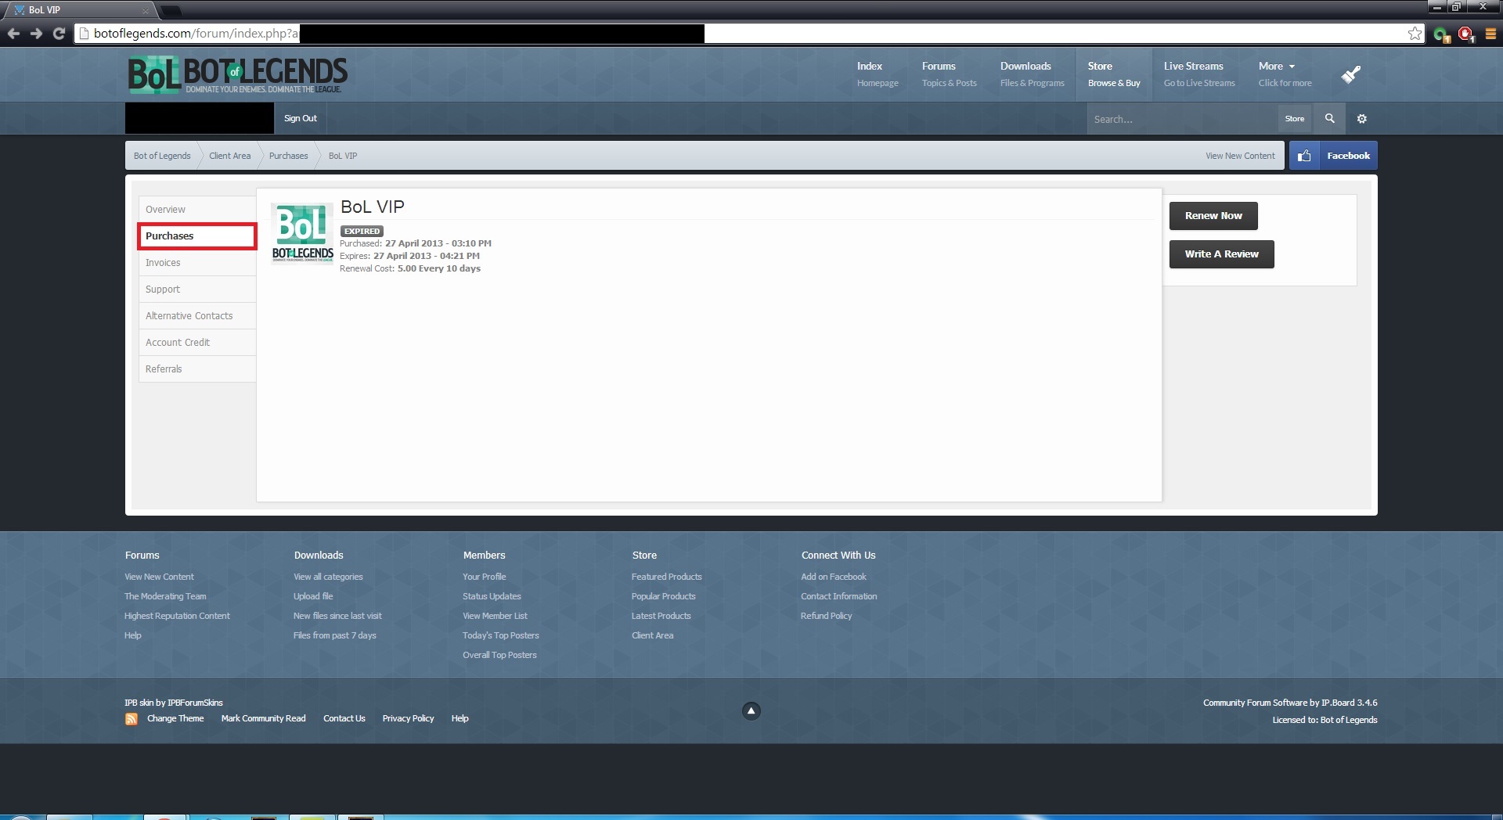
Task: Open Your Profile footer link
Action: [x=484, y=577]
